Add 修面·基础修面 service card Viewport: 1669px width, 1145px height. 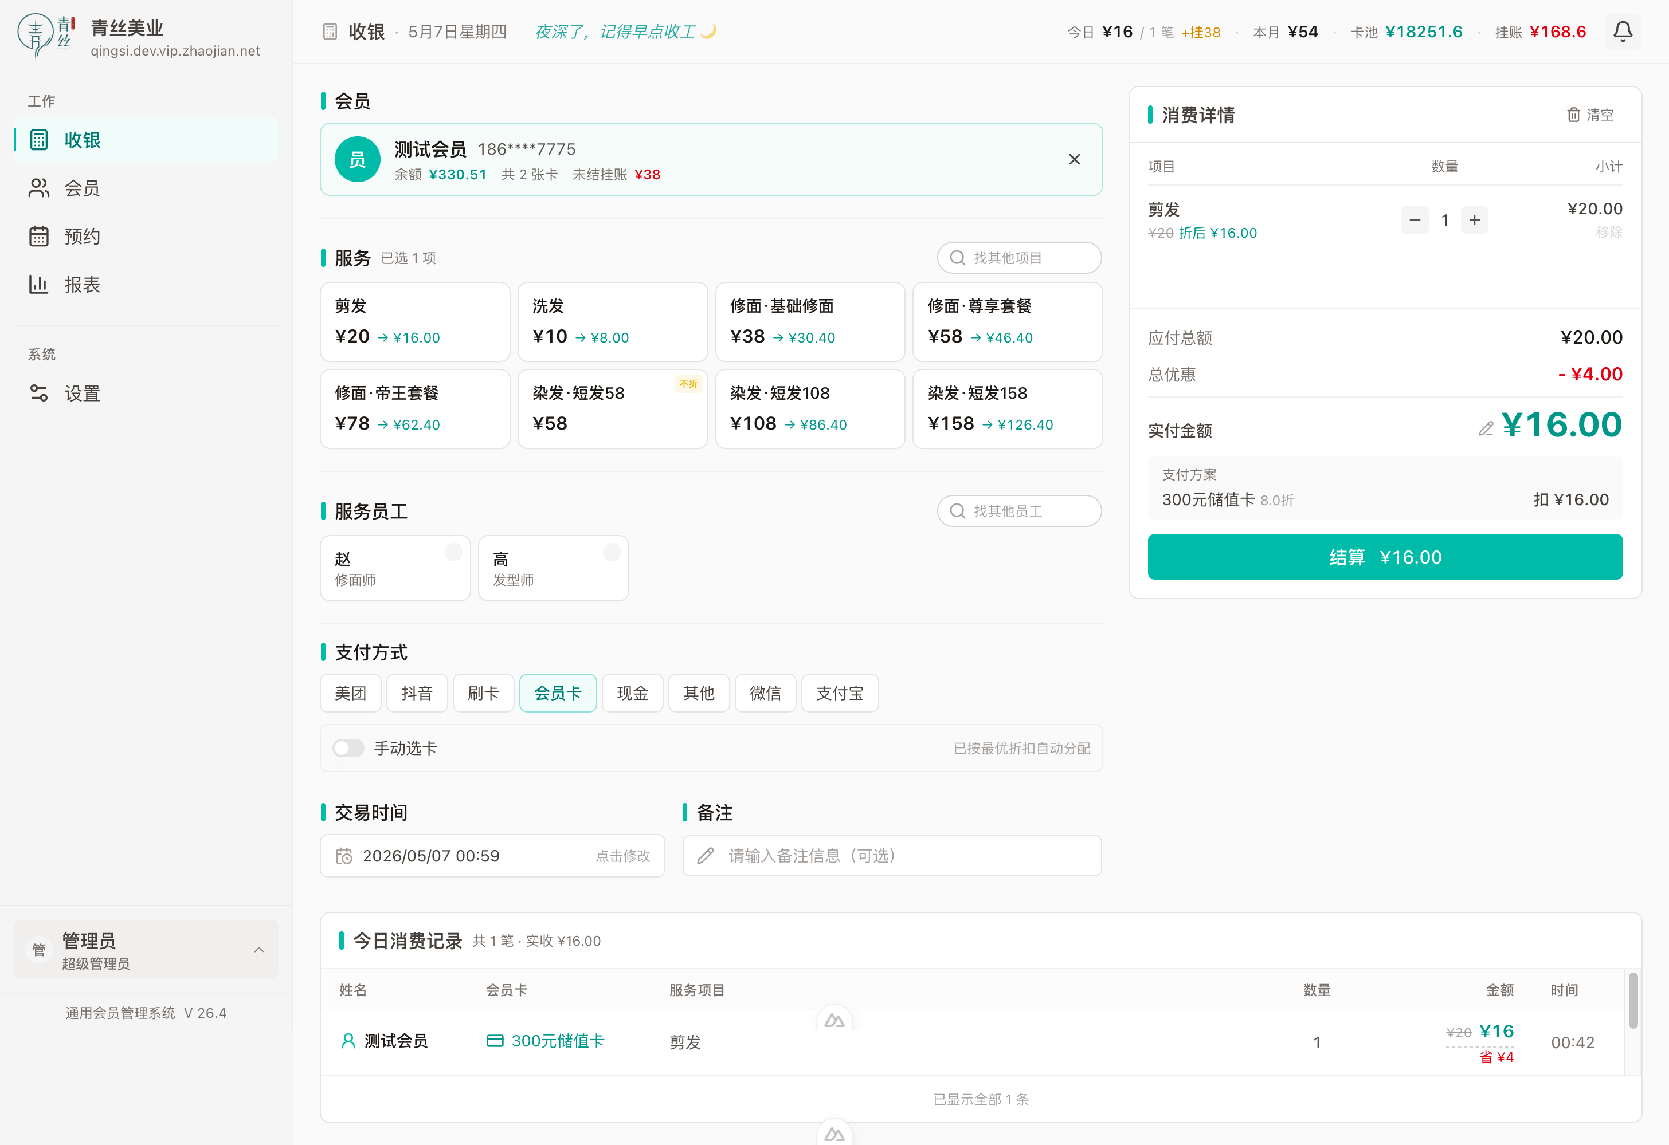point(810,321)
